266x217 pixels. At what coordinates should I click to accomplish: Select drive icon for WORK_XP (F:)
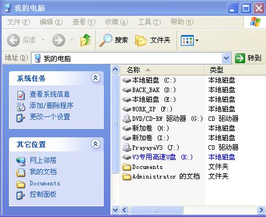127,109
